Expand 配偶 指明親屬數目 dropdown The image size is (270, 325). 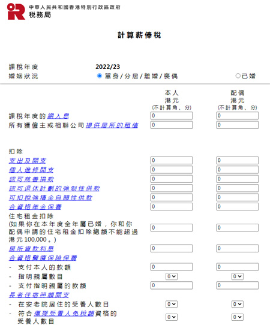click(238, 276)
